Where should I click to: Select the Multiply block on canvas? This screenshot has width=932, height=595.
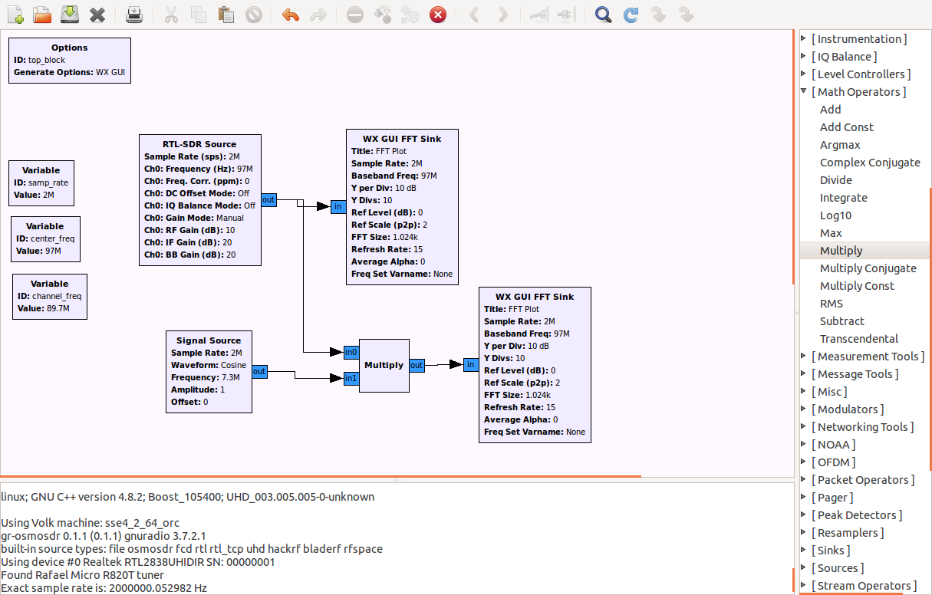point(384,365)
